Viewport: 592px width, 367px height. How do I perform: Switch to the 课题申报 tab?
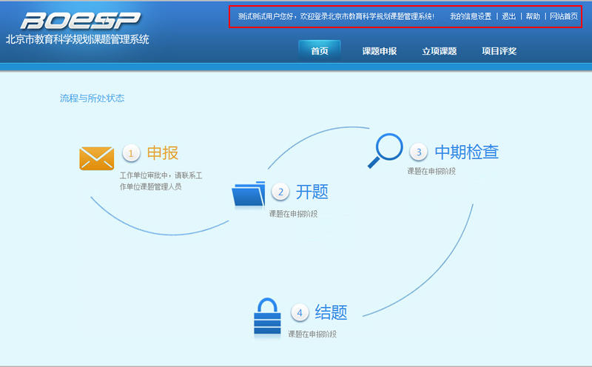(x=380, y=51)
